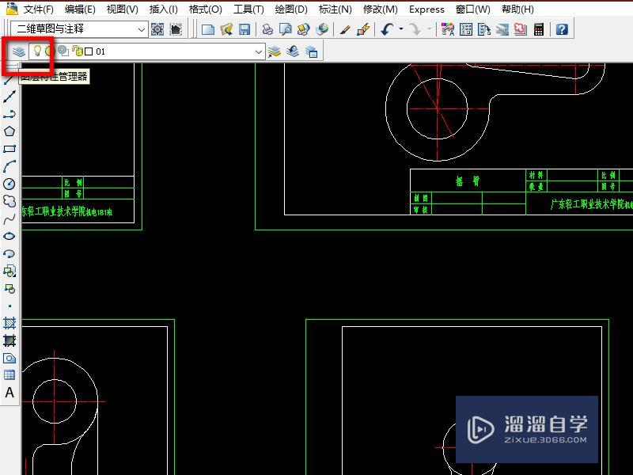Open the 编辑(E) menu
Screen dimensions: 633x475
[80, 9]
